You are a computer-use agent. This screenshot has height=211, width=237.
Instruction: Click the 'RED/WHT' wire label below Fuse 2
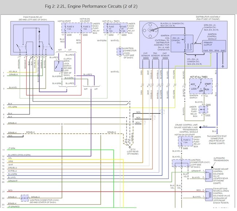coord(78,41)
